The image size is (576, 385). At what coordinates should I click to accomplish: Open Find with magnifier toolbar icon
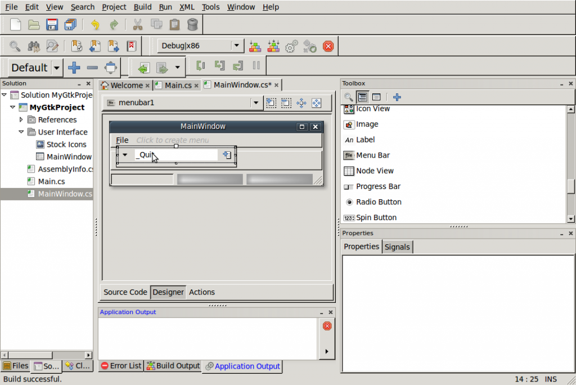pos(15,46)
